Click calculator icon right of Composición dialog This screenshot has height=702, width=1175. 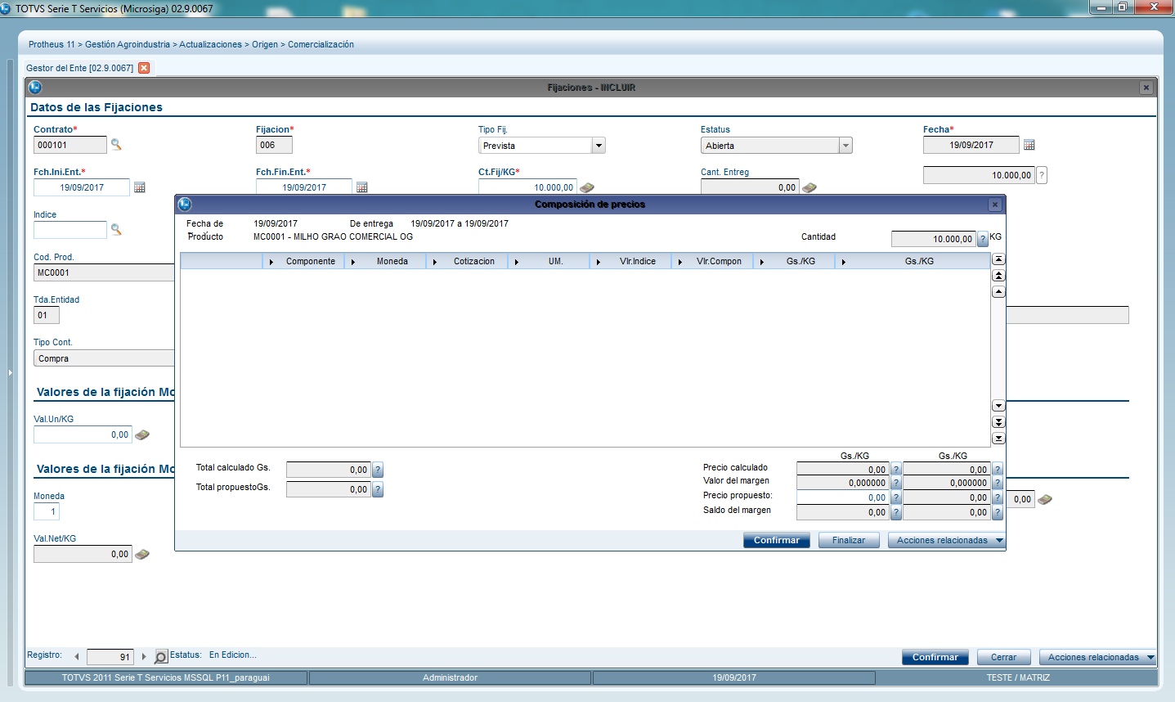(1045, 499)
